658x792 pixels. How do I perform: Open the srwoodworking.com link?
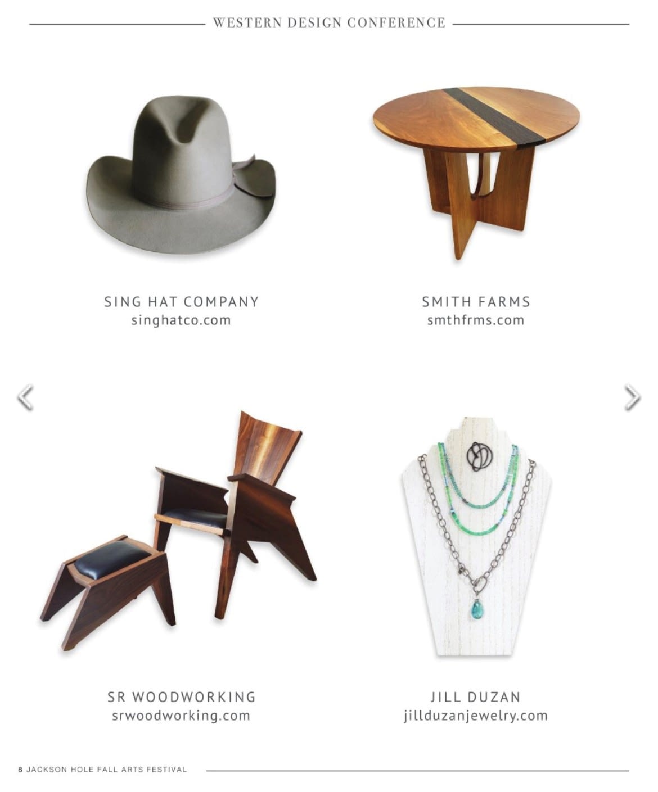click(x=181, y=716)
